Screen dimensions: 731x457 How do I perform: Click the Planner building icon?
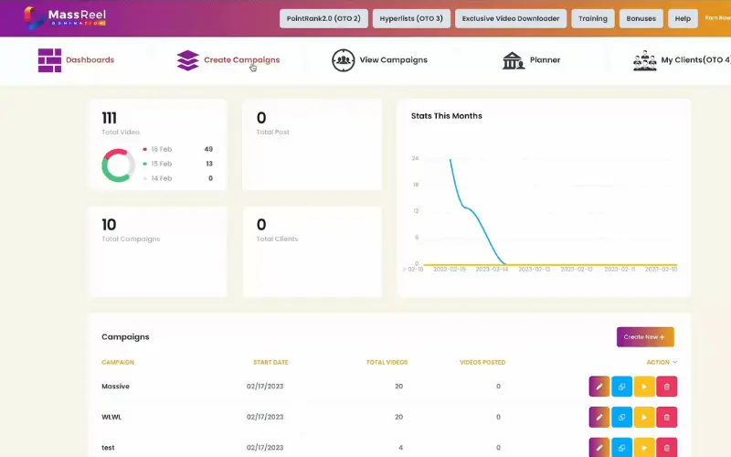(514, 60)
